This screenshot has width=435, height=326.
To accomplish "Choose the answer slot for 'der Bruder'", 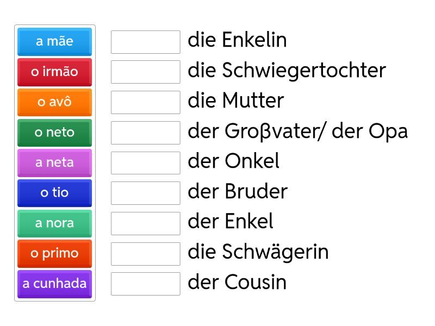I will [145, 193].
